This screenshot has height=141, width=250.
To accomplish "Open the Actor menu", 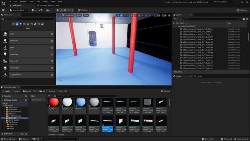I will [x=53, y=2].
